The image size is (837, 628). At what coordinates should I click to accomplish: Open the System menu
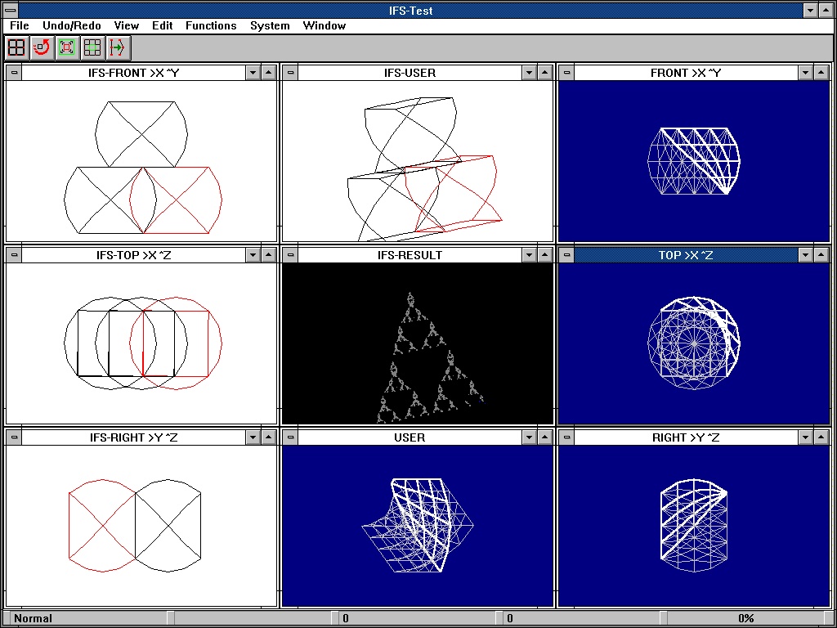(270, 25)
